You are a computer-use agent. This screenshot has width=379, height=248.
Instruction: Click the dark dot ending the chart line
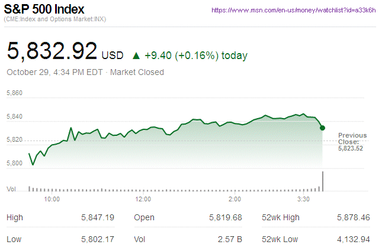point(322,128)
